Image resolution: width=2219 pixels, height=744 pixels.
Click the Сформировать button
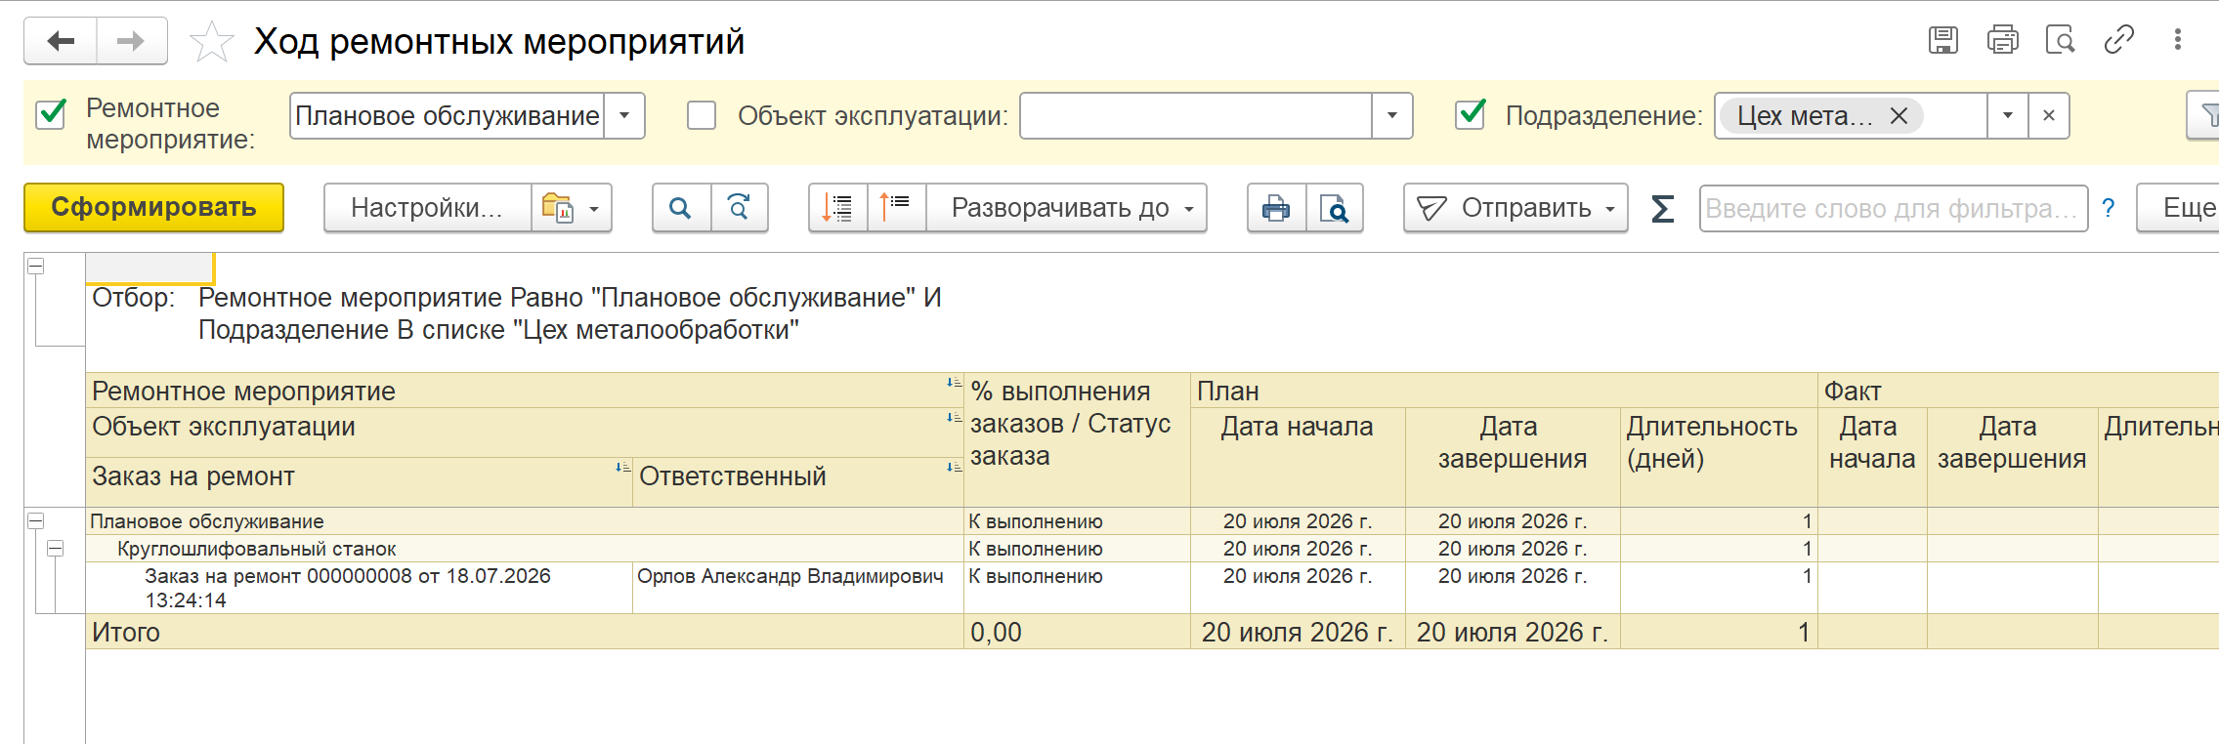pyautogui.click(x=153, y=208)
